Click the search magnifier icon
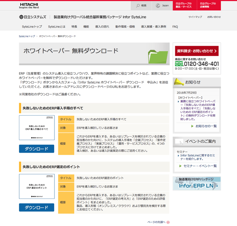The height and width of the screenshot is (226, 237). click(x=138, y=6)
